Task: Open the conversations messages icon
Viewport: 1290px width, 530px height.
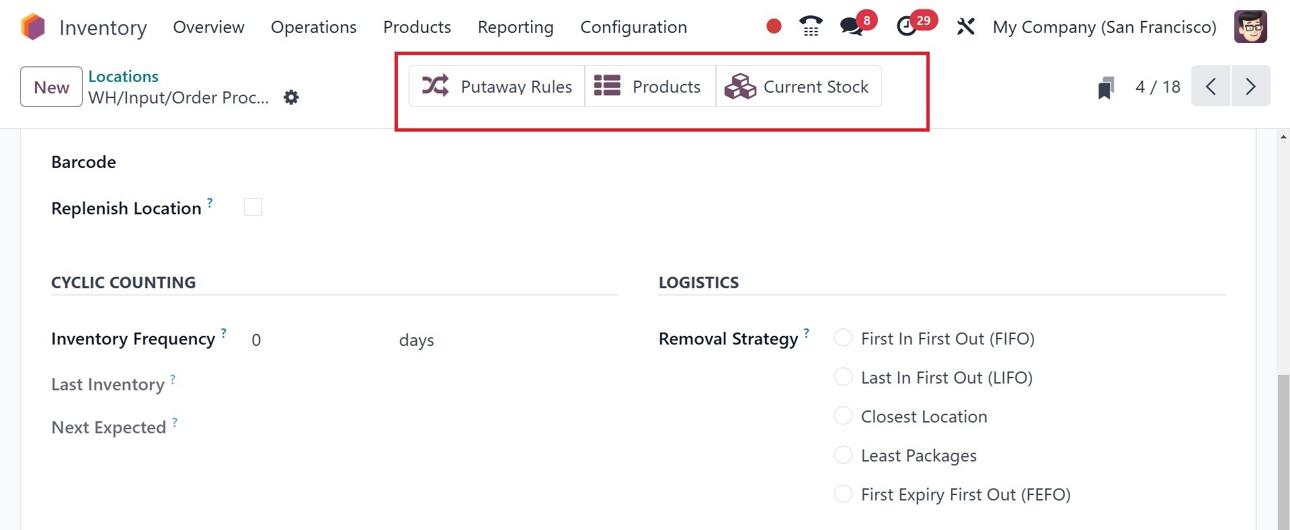Action: [852, 27]
